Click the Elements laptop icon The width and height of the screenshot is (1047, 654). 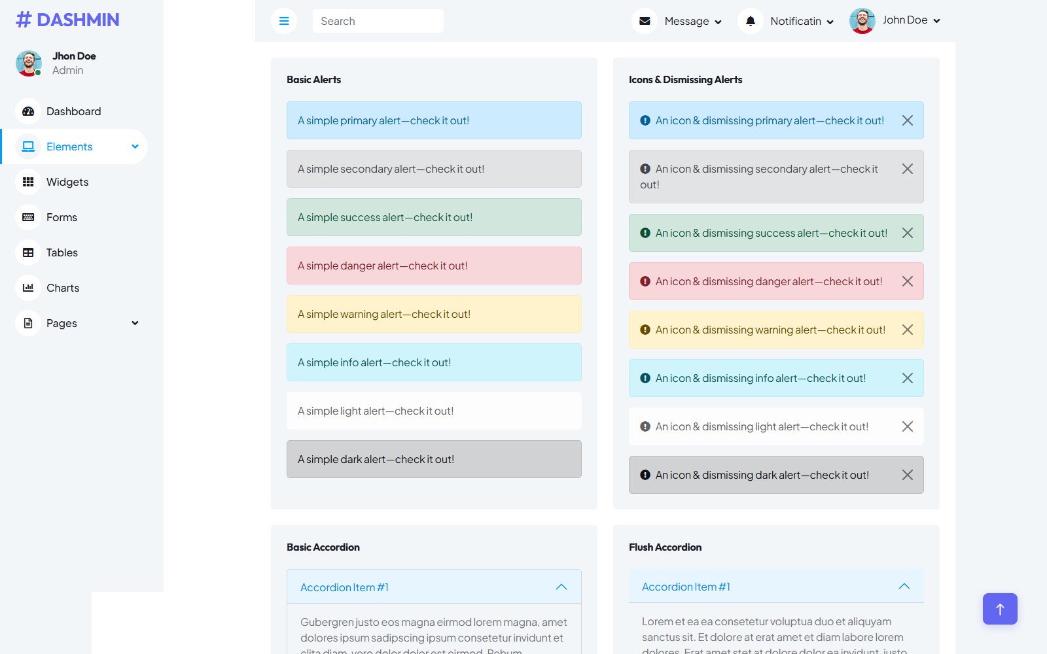tap(28, 146)
